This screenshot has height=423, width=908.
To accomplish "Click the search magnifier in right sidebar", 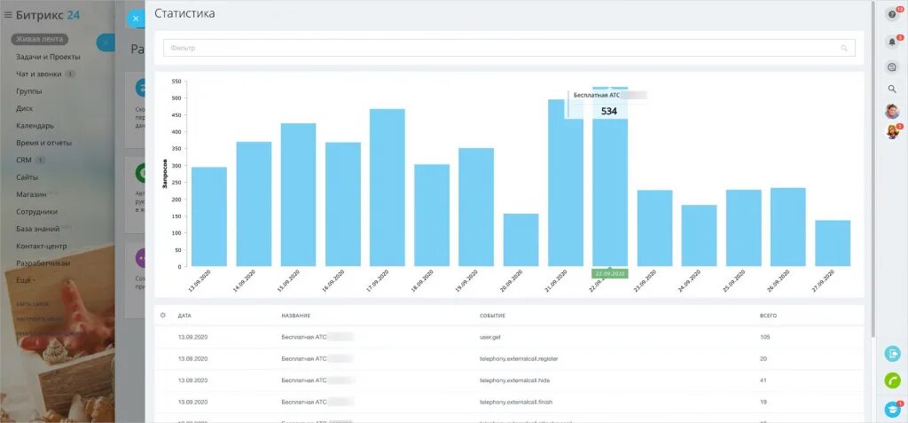I will [892, 90].
